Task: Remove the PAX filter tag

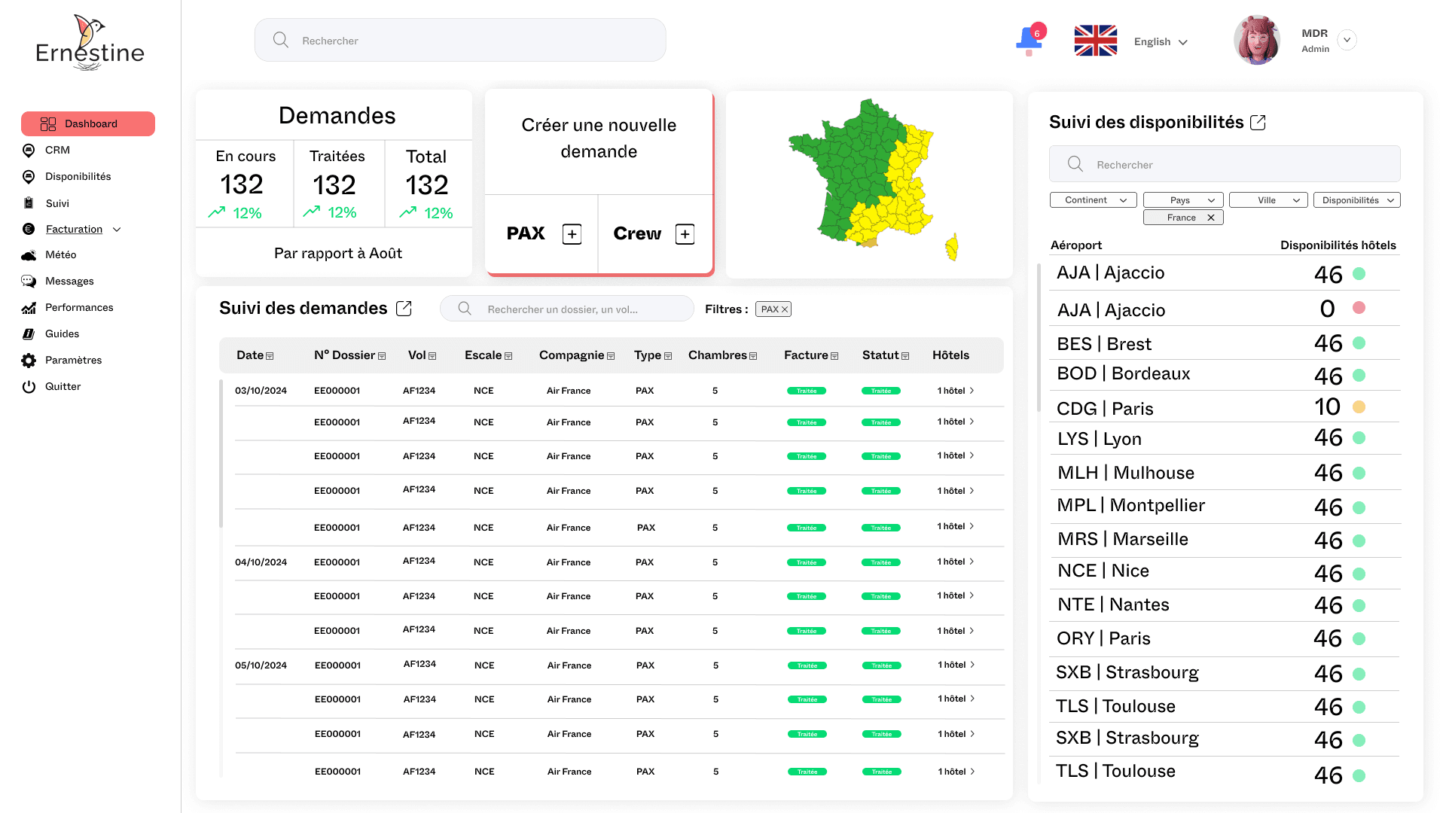Action: point(784,309)
